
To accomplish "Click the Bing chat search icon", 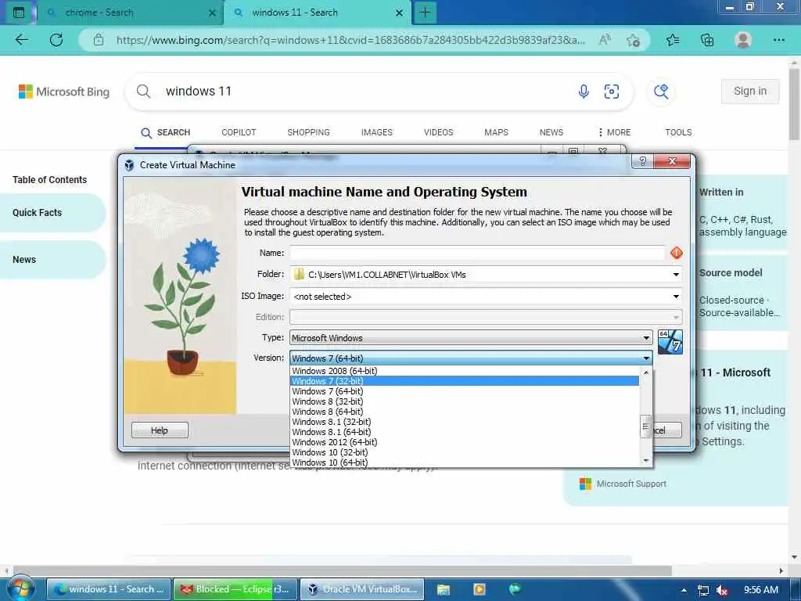I will point(661,92).
